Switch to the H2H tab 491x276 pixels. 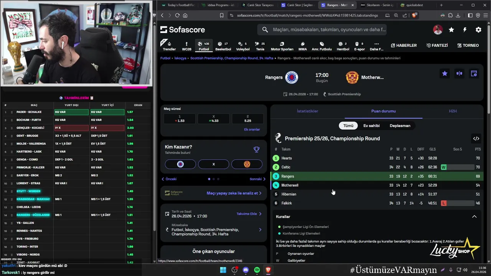(453, 111)
